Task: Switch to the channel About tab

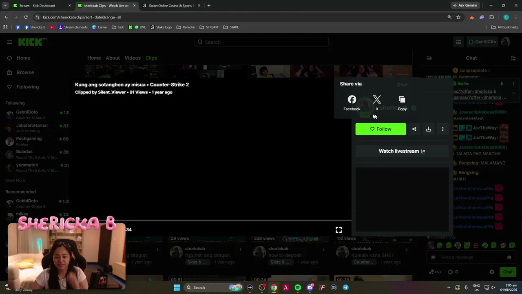Action: pos(113,58)
